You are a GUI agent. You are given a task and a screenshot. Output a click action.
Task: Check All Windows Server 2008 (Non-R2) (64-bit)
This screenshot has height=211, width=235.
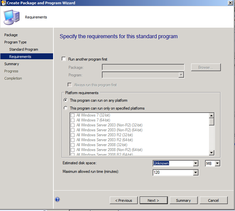[x=73, y=150]
